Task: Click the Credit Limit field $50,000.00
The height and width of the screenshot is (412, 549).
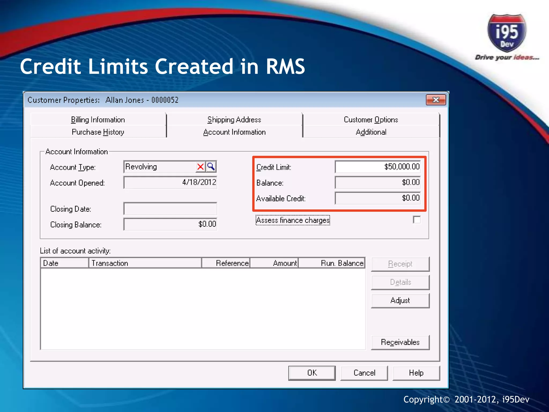Action: pyautogui.click(x=378, y=167)
